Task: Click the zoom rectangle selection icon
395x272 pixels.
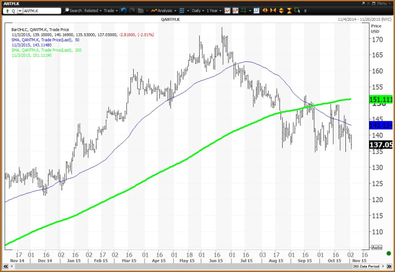Action: [x=297, y=10]
